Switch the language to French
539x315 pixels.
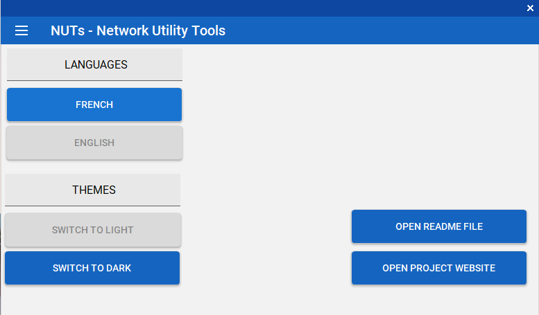[94, 105]
